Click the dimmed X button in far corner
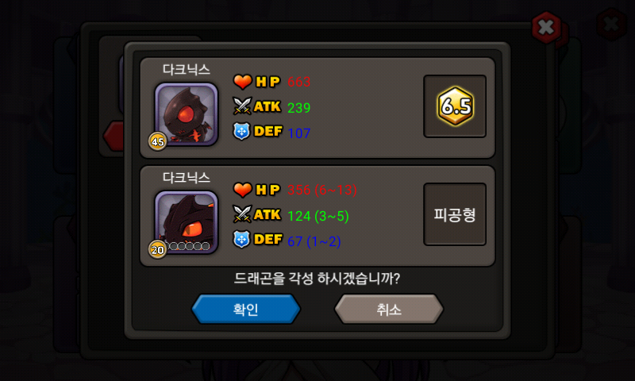Image resolution: width=635 pixels, height=381 pixels. pos(611,25)
